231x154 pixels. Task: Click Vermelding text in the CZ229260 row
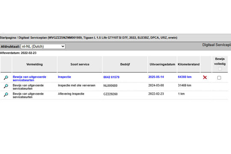point(28,95)
